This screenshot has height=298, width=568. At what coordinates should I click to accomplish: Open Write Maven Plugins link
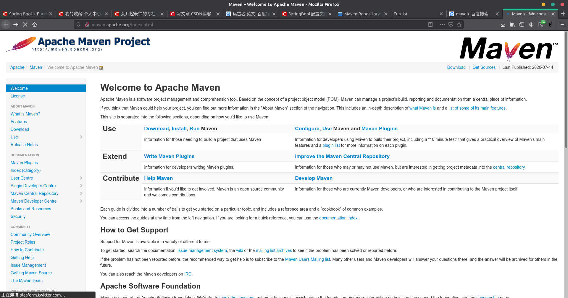click(169, 156)
